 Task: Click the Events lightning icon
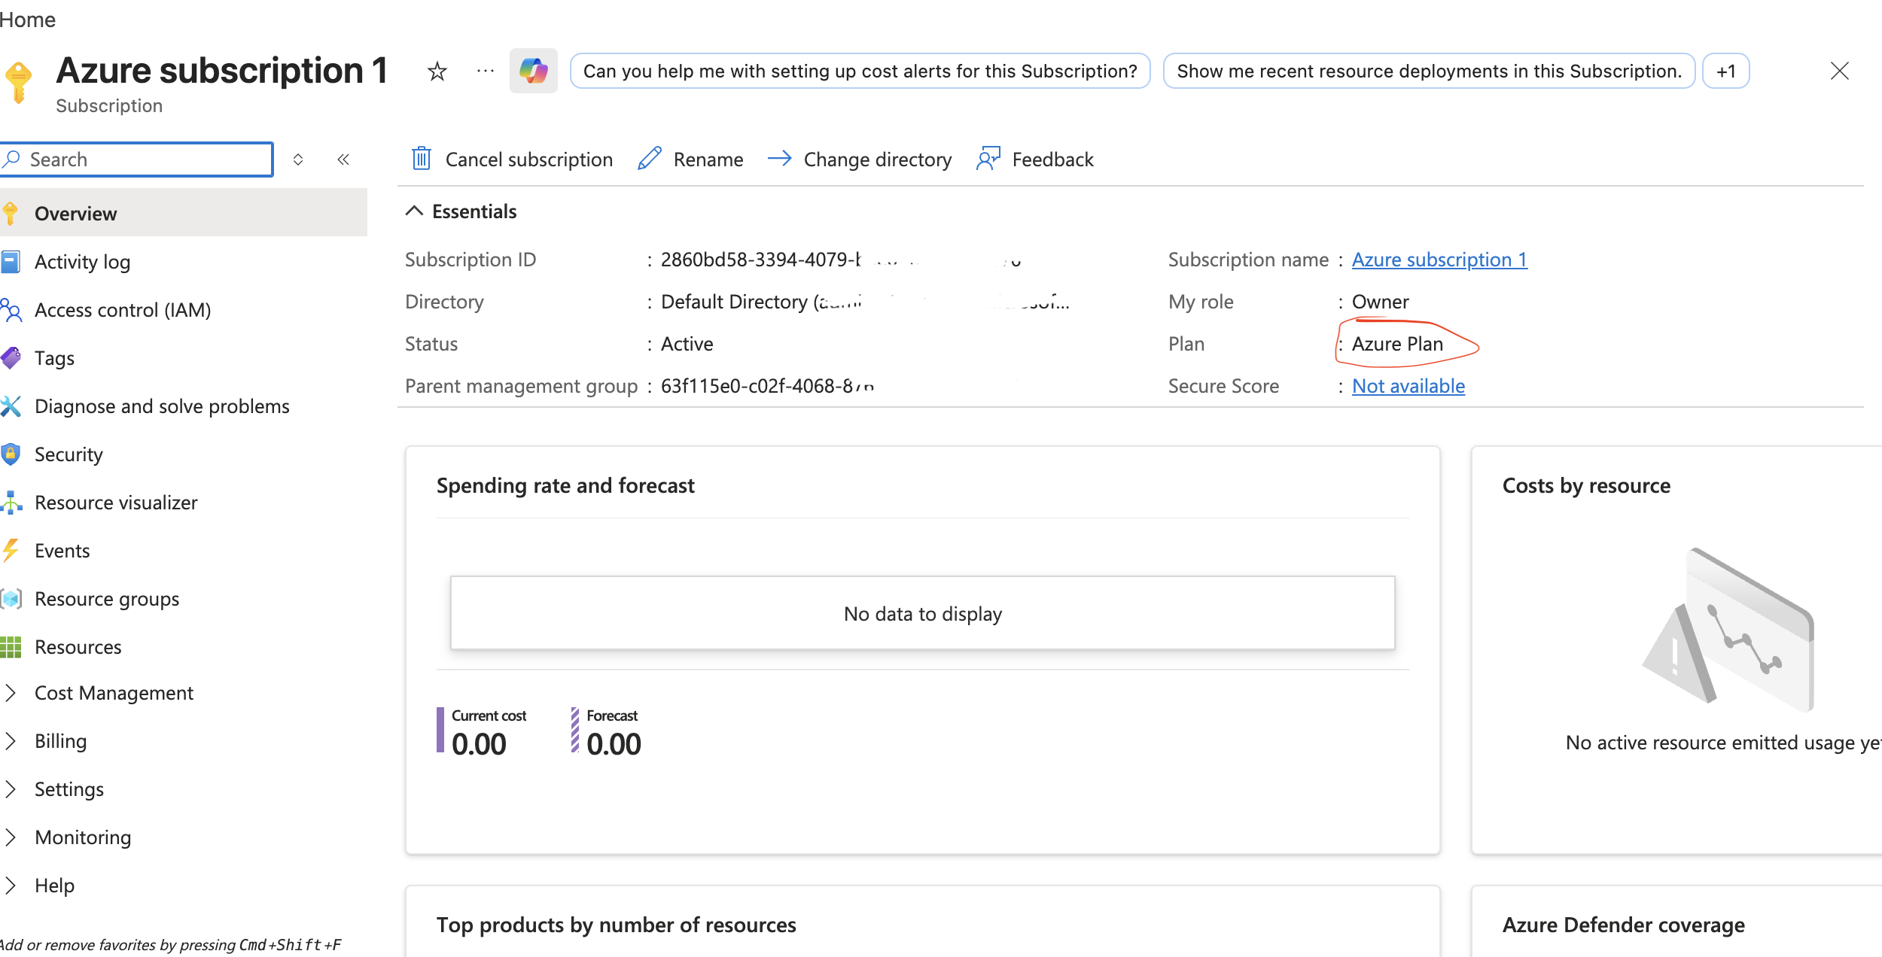(x=11, y=551)
